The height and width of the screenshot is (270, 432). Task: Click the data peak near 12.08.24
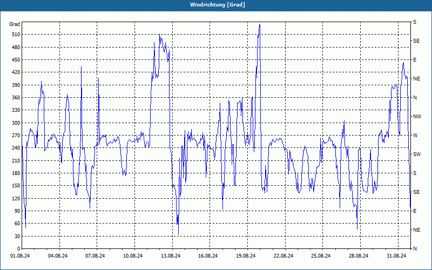pos(159,35)
